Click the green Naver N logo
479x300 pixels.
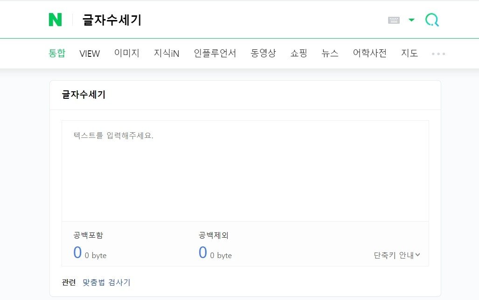coord(55,20)
